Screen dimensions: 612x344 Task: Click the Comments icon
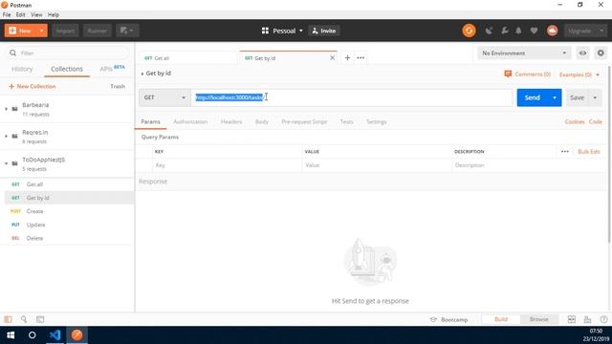(508, 74)
